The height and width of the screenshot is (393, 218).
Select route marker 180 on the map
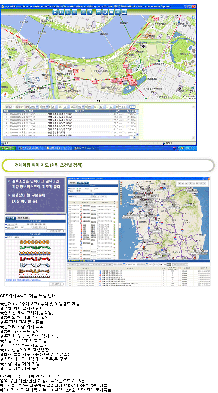pyautogui.click(x=52, y=61)
